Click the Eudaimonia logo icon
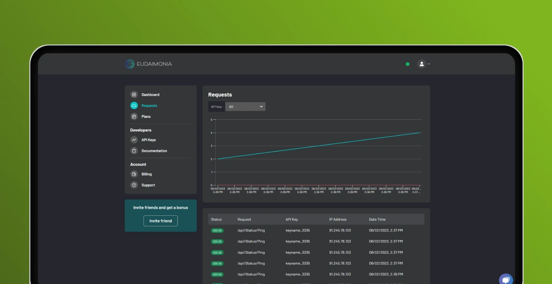Viewport: 552px width, 284px height. (x=129, y=64)
